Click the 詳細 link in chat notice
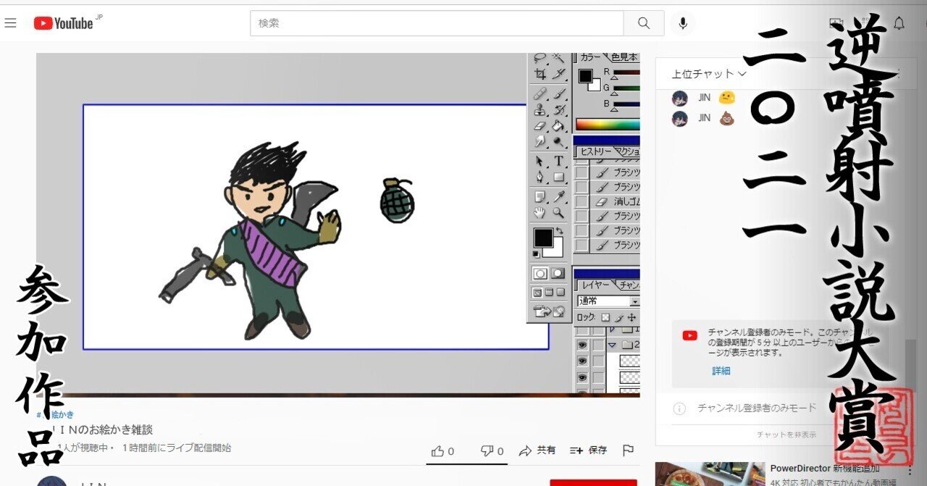 point(721,371)
